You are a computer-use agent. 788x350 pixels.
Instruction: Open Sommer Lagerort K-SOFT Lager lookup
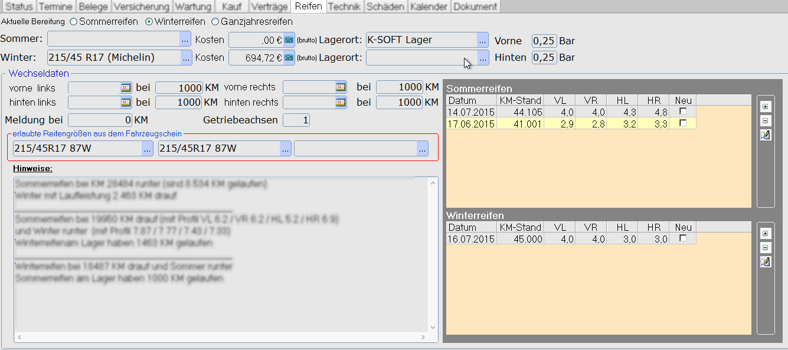[482, 40]
